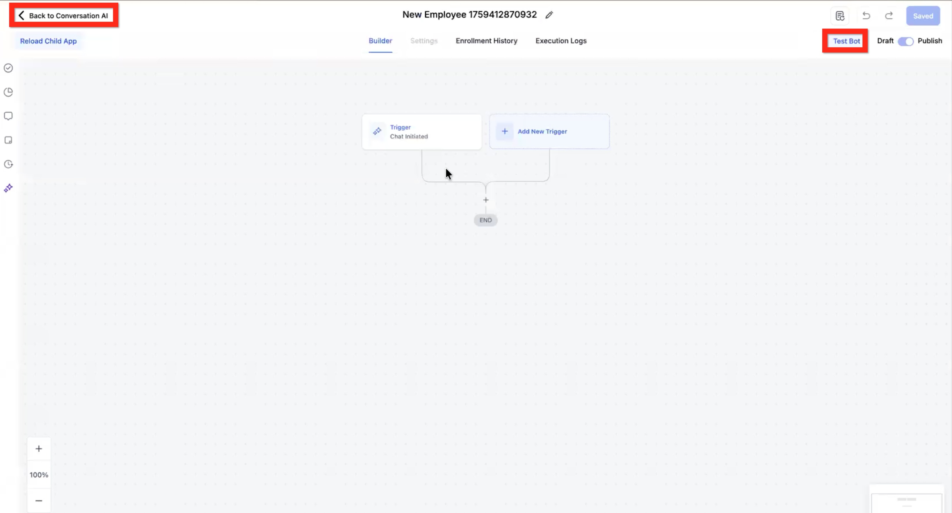The width and height of the screenshot is (952, 513).
Task: Go back to Conversation AI
Action: [64, 15]
